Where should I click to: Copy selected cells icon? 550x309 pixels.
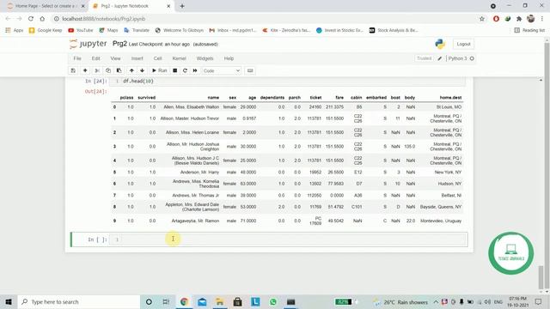pyautogui.click(x=108, y=70)
